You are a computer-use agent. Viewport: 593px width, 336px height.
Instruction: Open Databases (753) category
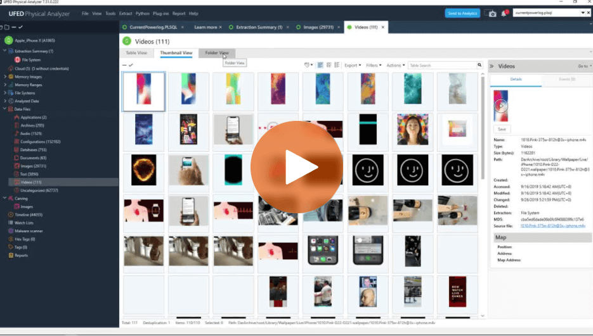[30, 150]
